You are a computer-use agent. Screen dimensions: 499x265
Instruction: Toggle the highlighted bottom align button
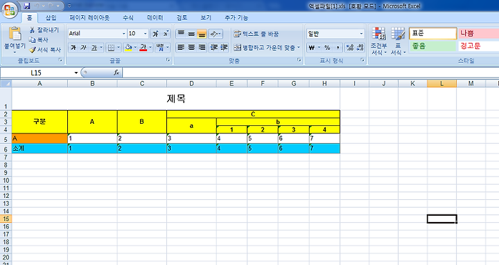[202, 34]
